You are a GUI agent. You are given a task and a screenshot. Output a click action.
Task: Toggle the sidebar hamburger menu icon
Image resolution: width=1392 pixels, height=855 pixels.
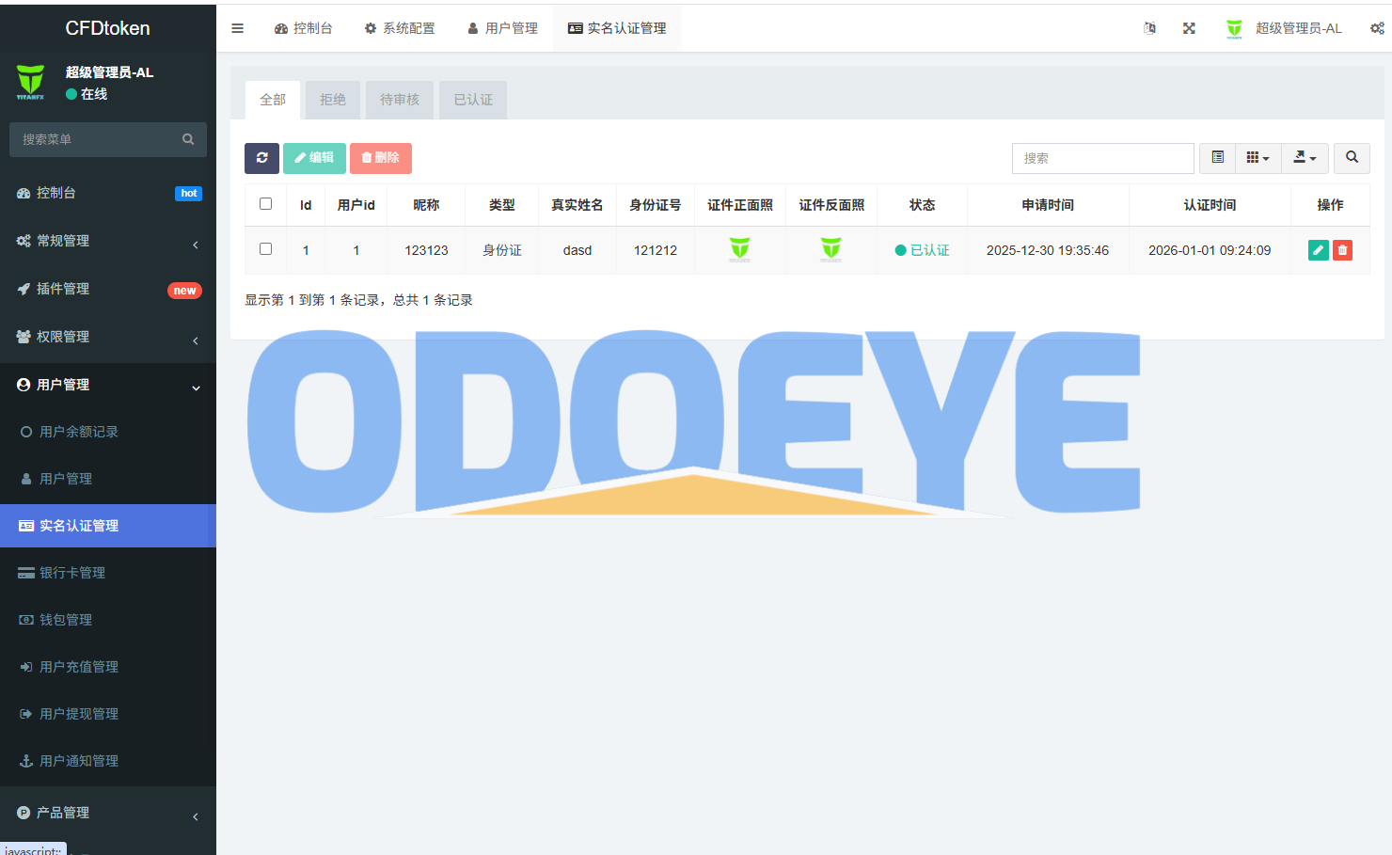point(237,28)
